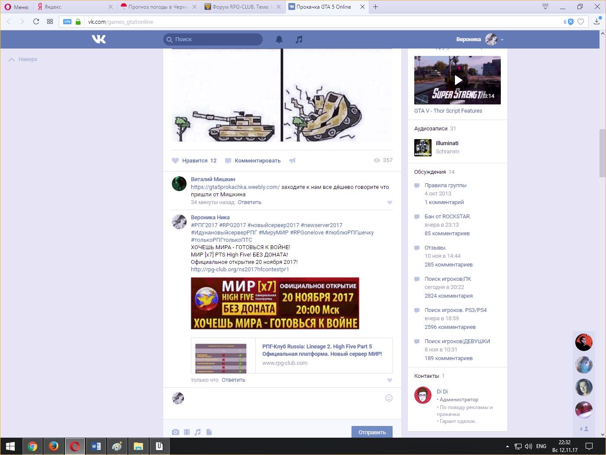606x455 pixels.
Task: Open the emoji smiley picker
Action: [x=389, y=398]
